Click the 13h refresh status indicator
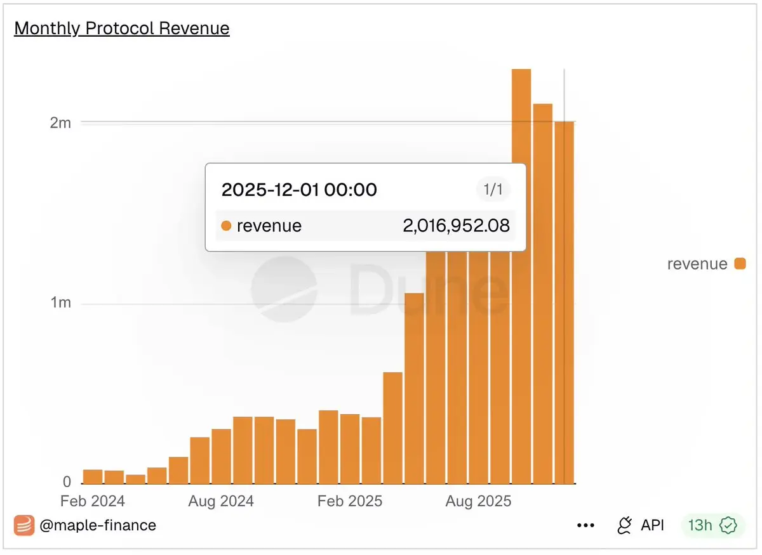The height and width of the screenshot is (555, 762). tap(700, 525)
